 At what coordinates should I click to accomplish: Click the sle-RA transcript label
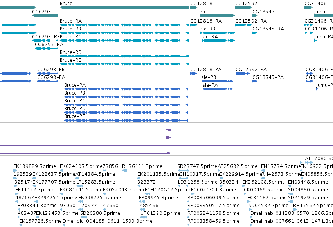tap(210, 37)
